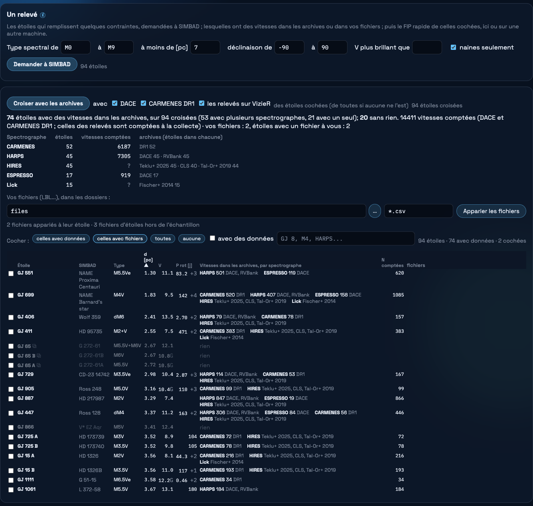Sort by distance using the d [pc] arrow
The height and width of the screenshot is (506, 533).
pyautogui.click(x=146, y=265)
